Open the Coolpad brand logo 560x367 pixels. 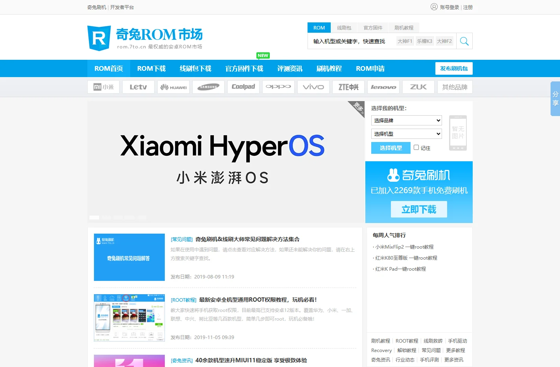pos(243,87)
